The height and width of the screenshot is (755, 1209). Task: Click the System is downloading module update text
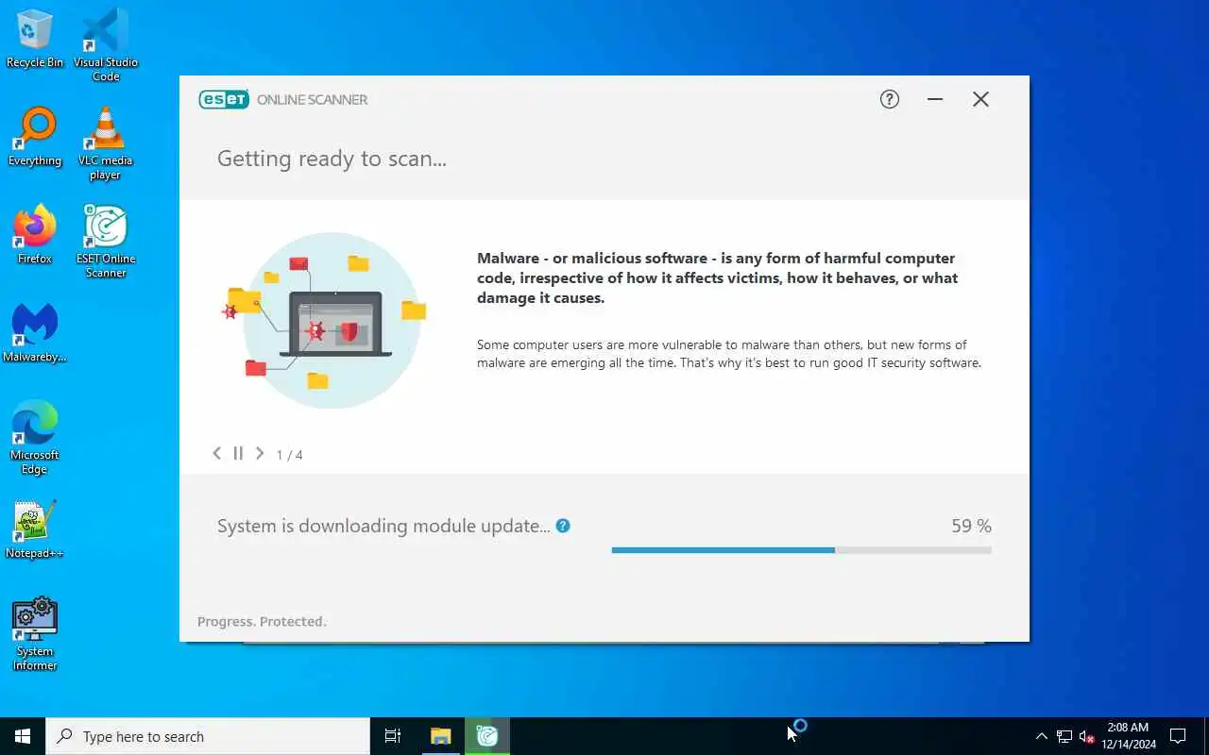pos(383,526)
